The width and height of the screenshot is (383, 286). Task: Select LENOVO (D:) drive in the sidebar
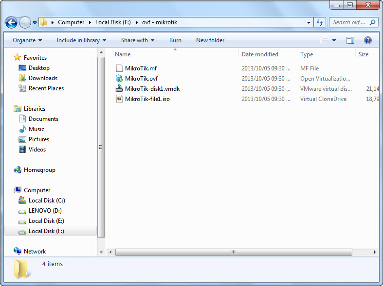point(45,211)
